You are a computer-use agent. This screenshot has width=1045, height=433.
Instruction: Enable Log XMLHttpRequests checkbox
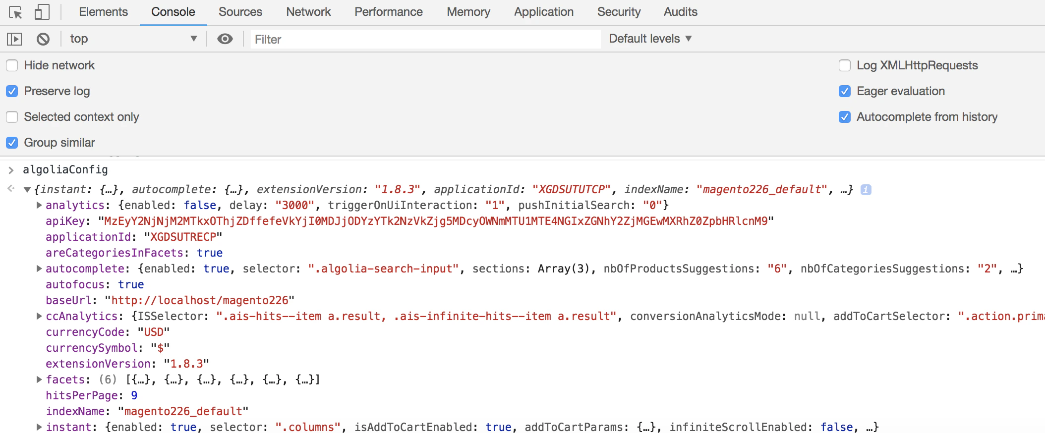tap(845, 65)
